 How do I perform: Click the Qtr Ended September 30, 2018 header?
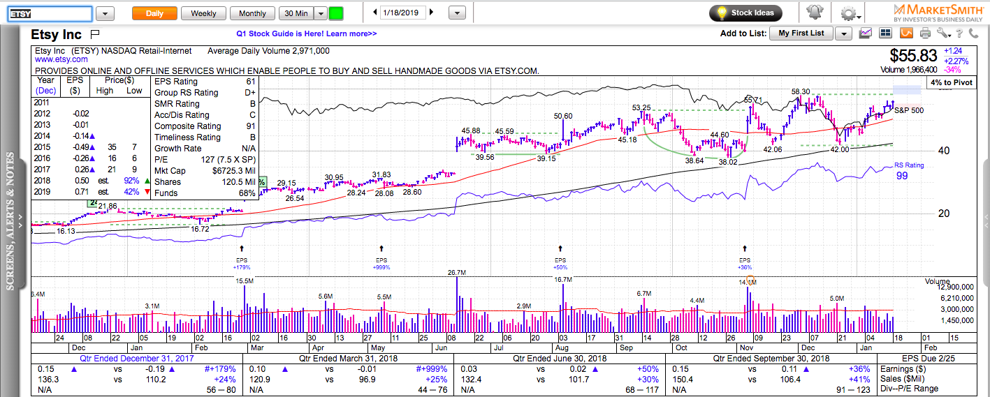point(771,358)
